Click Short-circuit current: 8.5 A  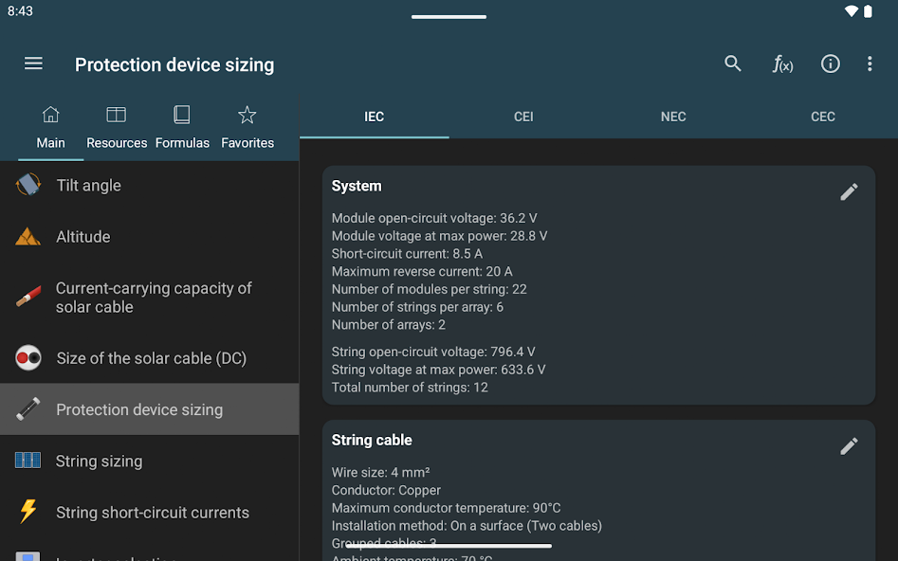[407, 254]
